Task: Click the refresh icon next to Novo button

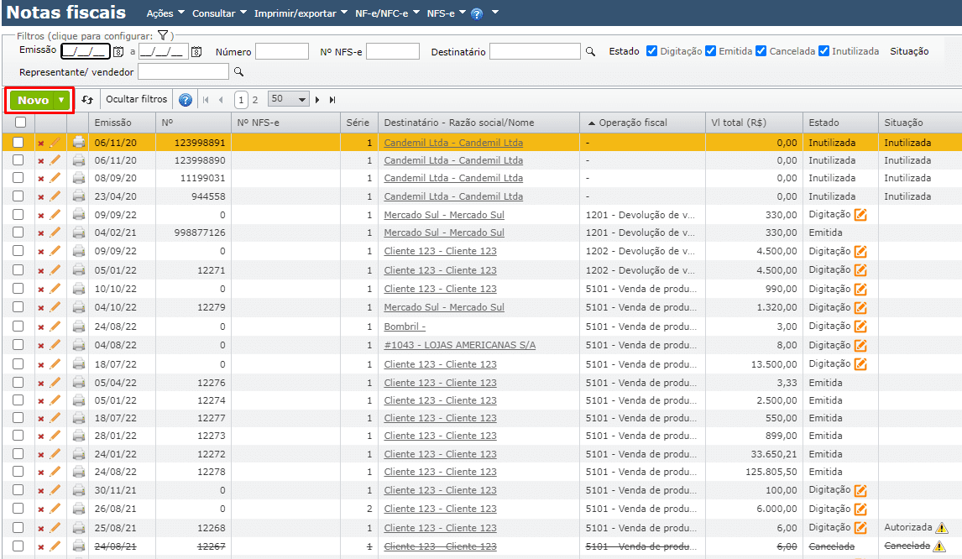Action: click(x=88, y=99)
